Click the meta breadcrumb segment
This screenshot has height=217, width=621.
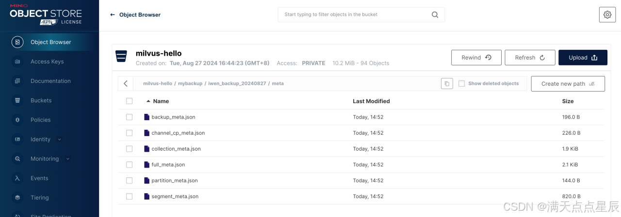click(278, 84)
